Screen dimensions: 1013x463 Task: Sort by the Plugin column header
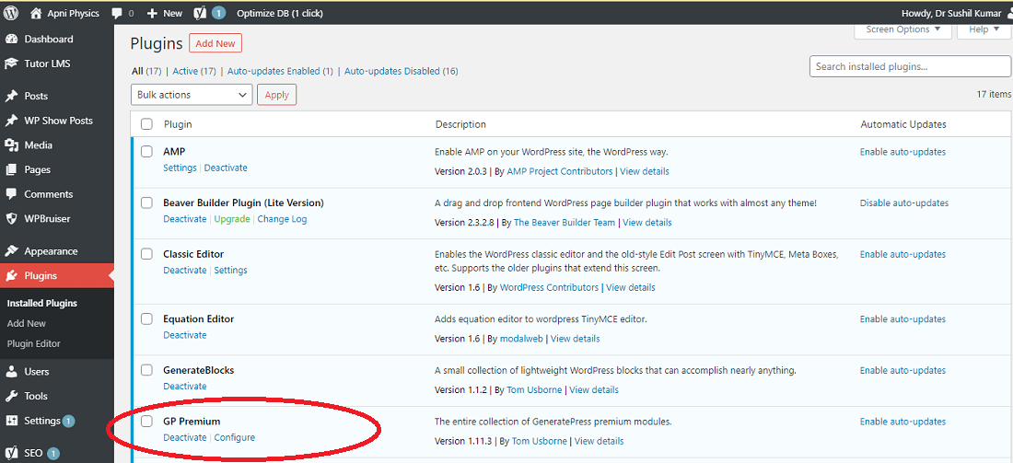tap(178, 124)
